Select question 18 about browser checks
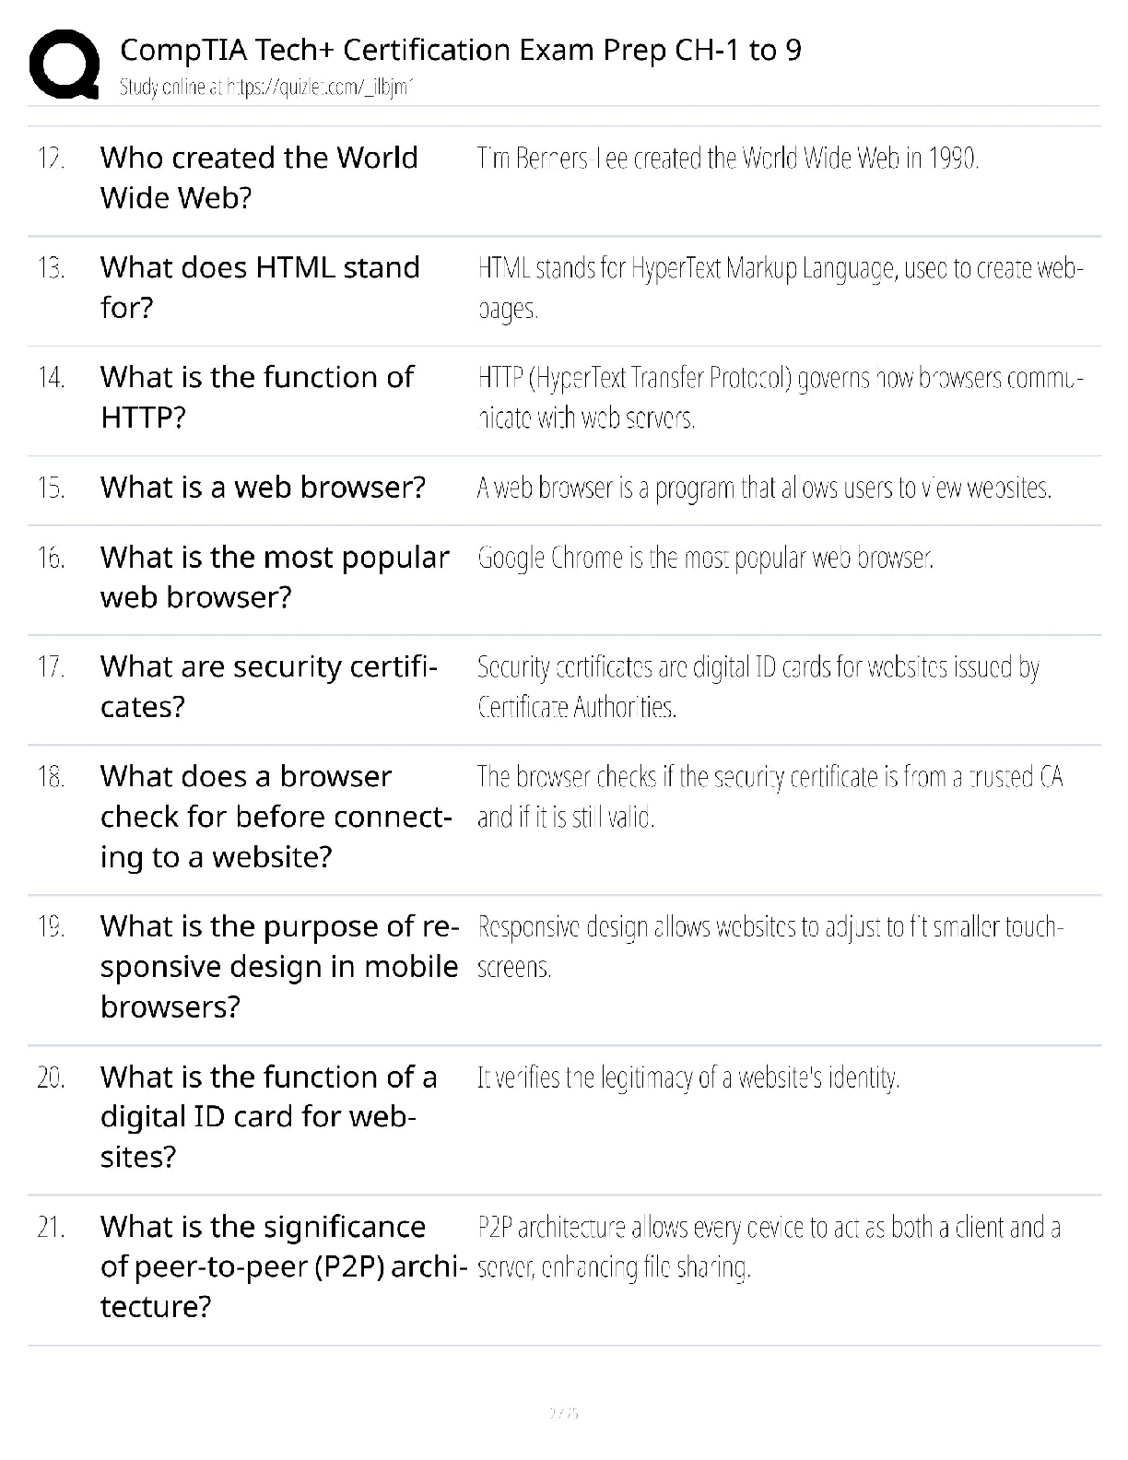This screenshot has height=1460, width=1128. 276,816
